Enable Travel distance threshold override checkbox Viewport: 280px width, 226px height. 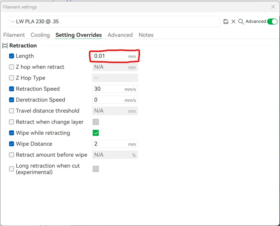11,111
